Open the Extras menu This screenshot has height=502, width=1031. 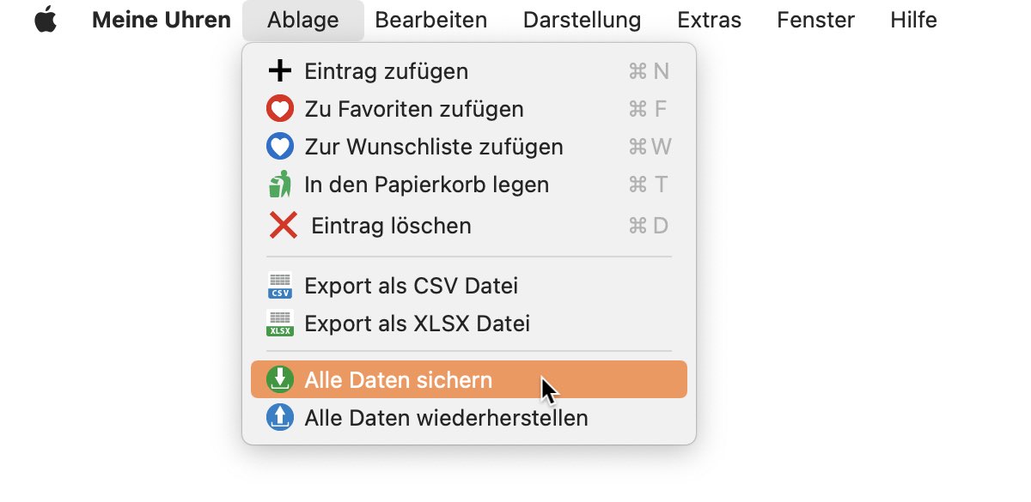[709, 20]
